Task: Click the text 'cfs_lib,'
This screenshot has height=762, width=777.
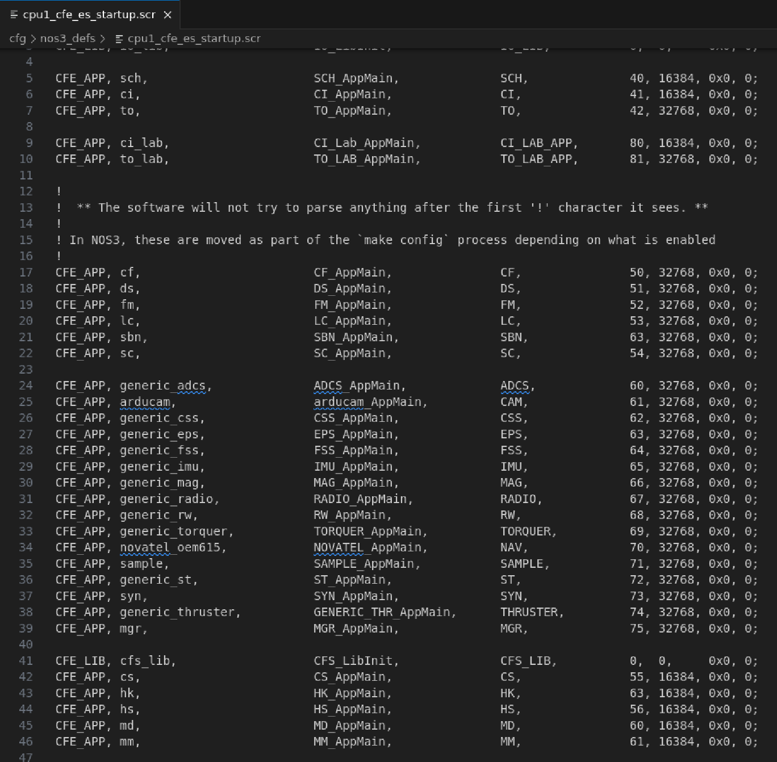Action: click(x=148, y=661)
